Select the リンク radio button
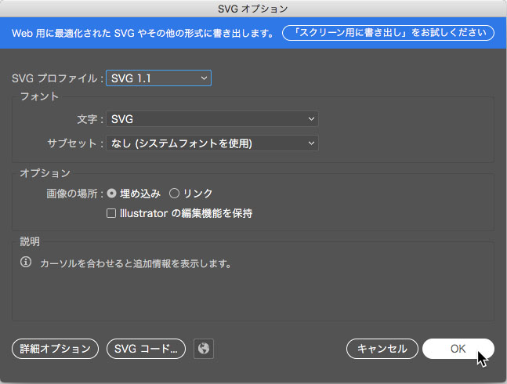This screenshot has width=507, height=384. (x=174, y=194)
